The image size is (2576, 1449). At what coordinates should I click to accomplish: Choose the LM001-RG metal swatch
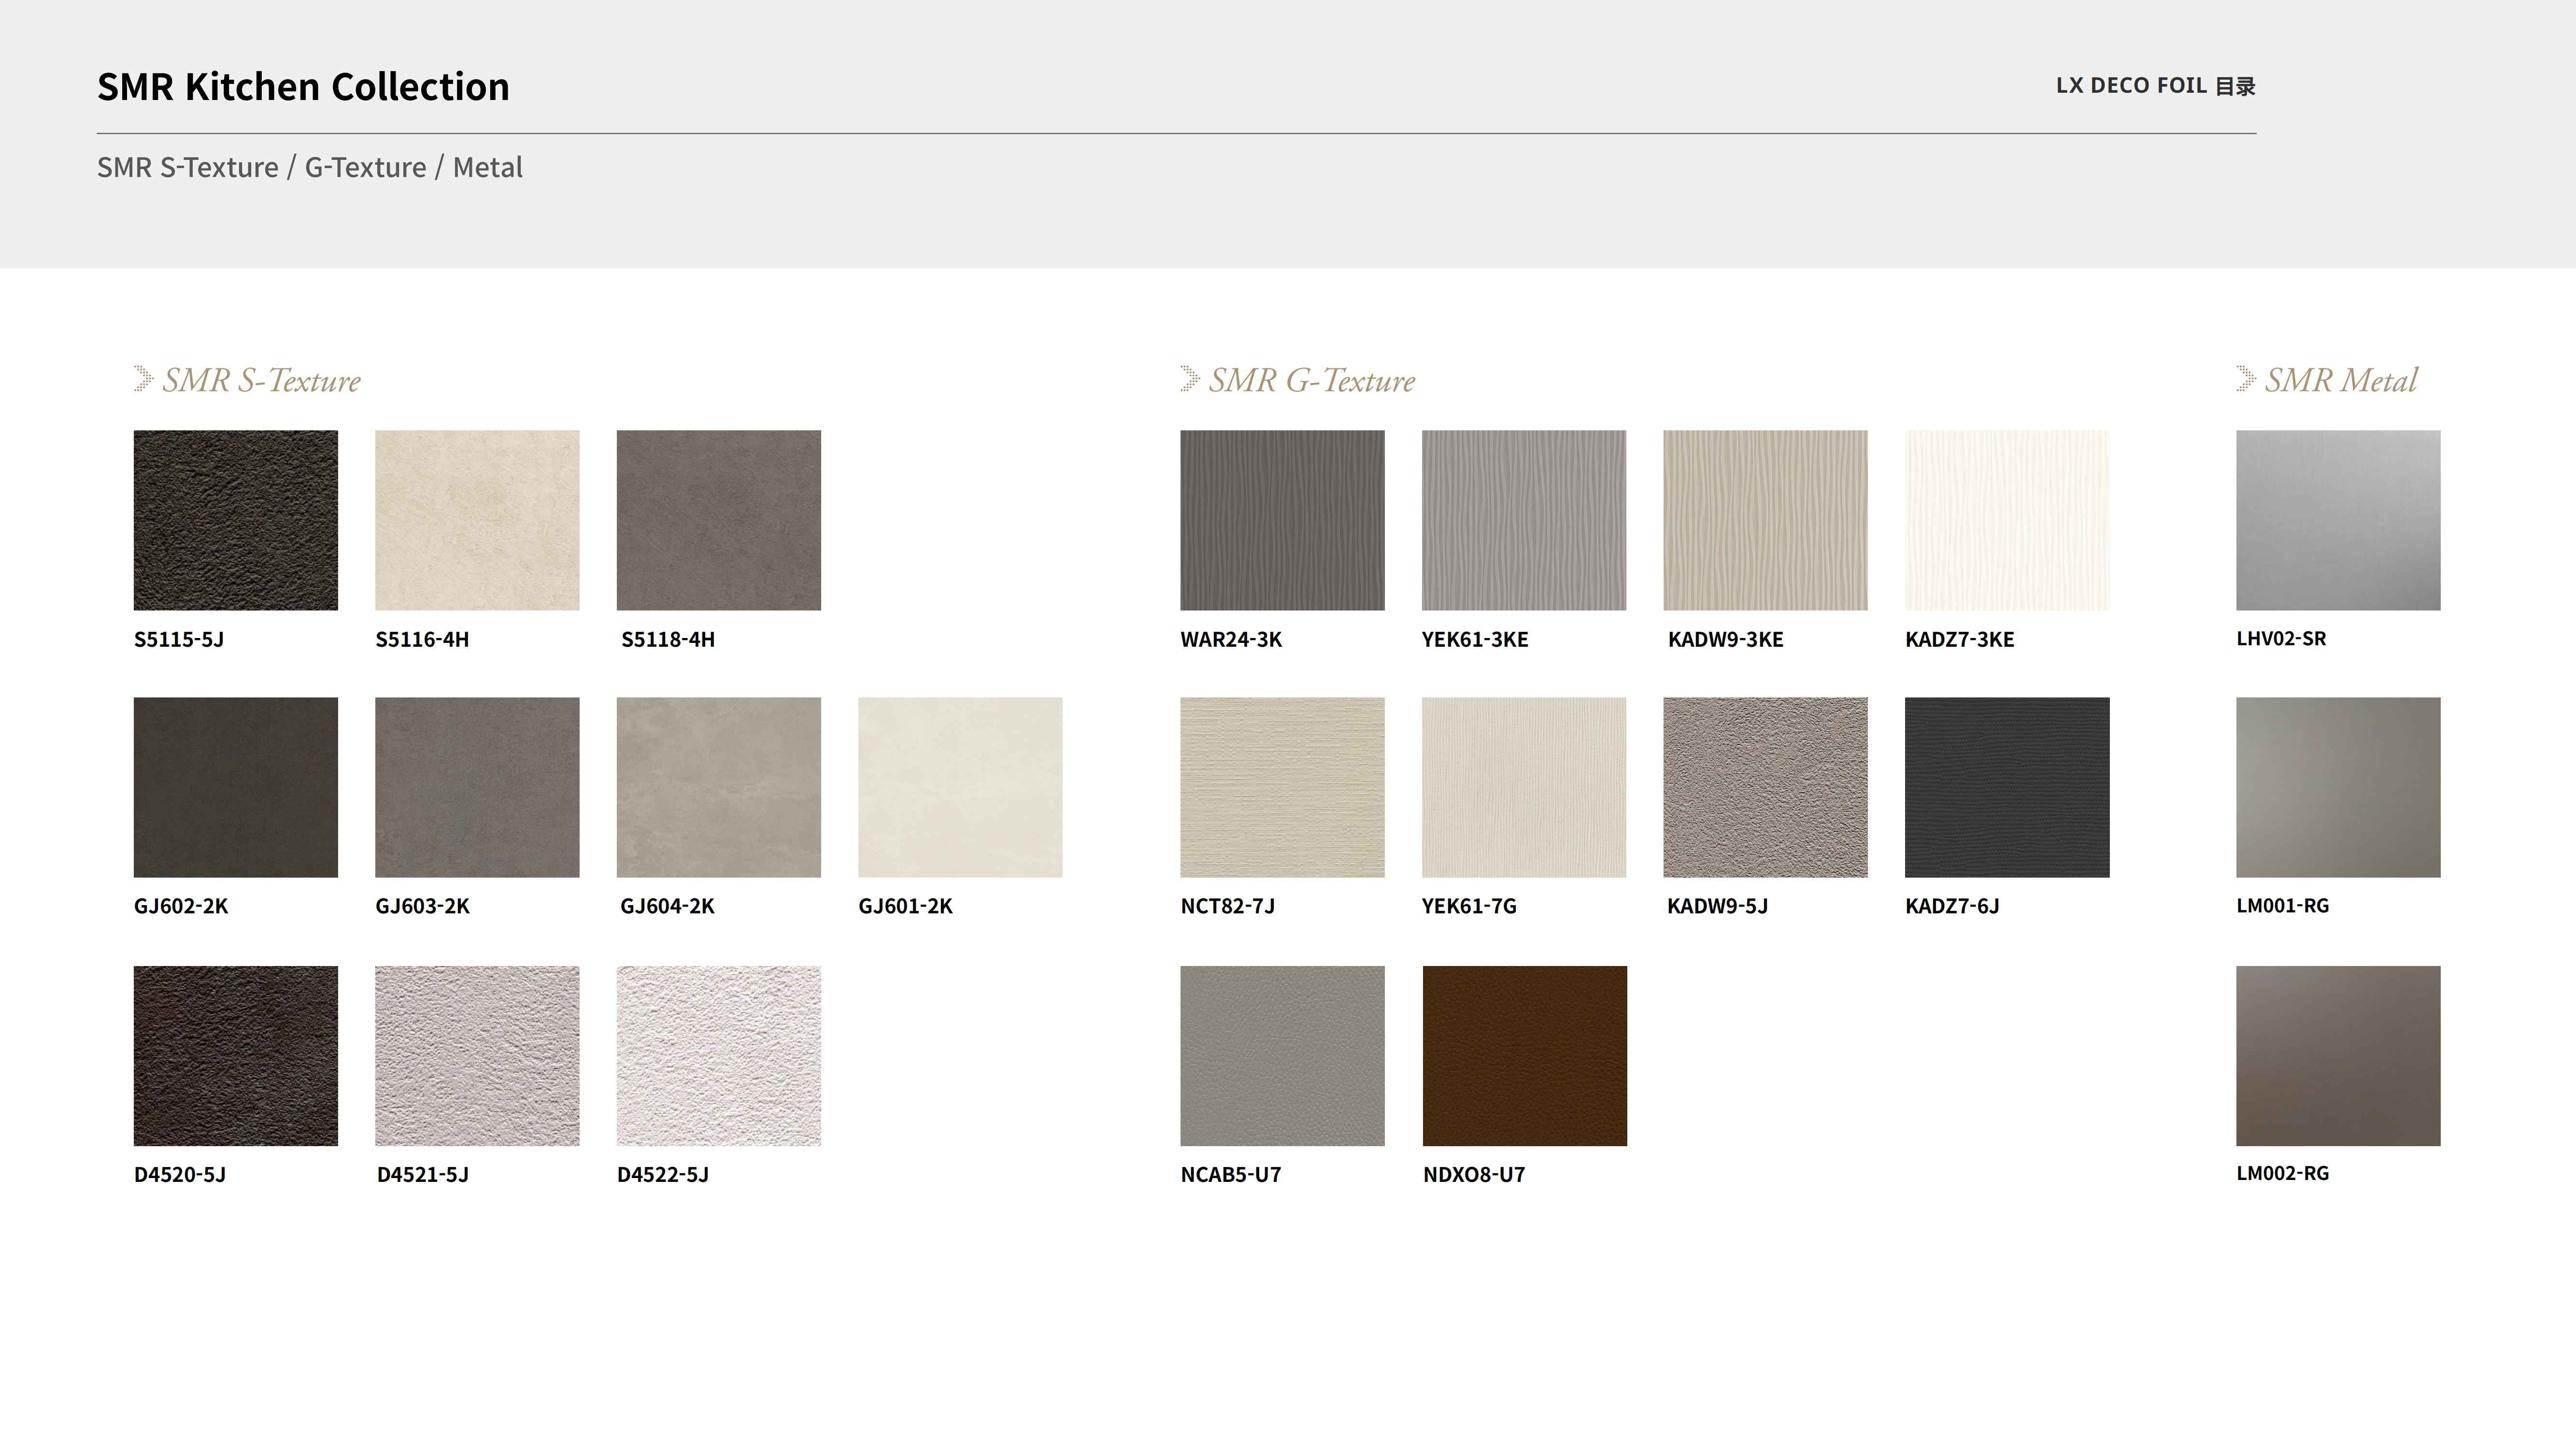tap(2338, 787)
